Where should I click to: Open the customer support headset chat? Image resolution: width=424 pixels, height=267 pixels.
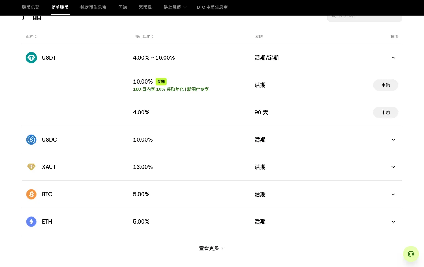point(411,254)
